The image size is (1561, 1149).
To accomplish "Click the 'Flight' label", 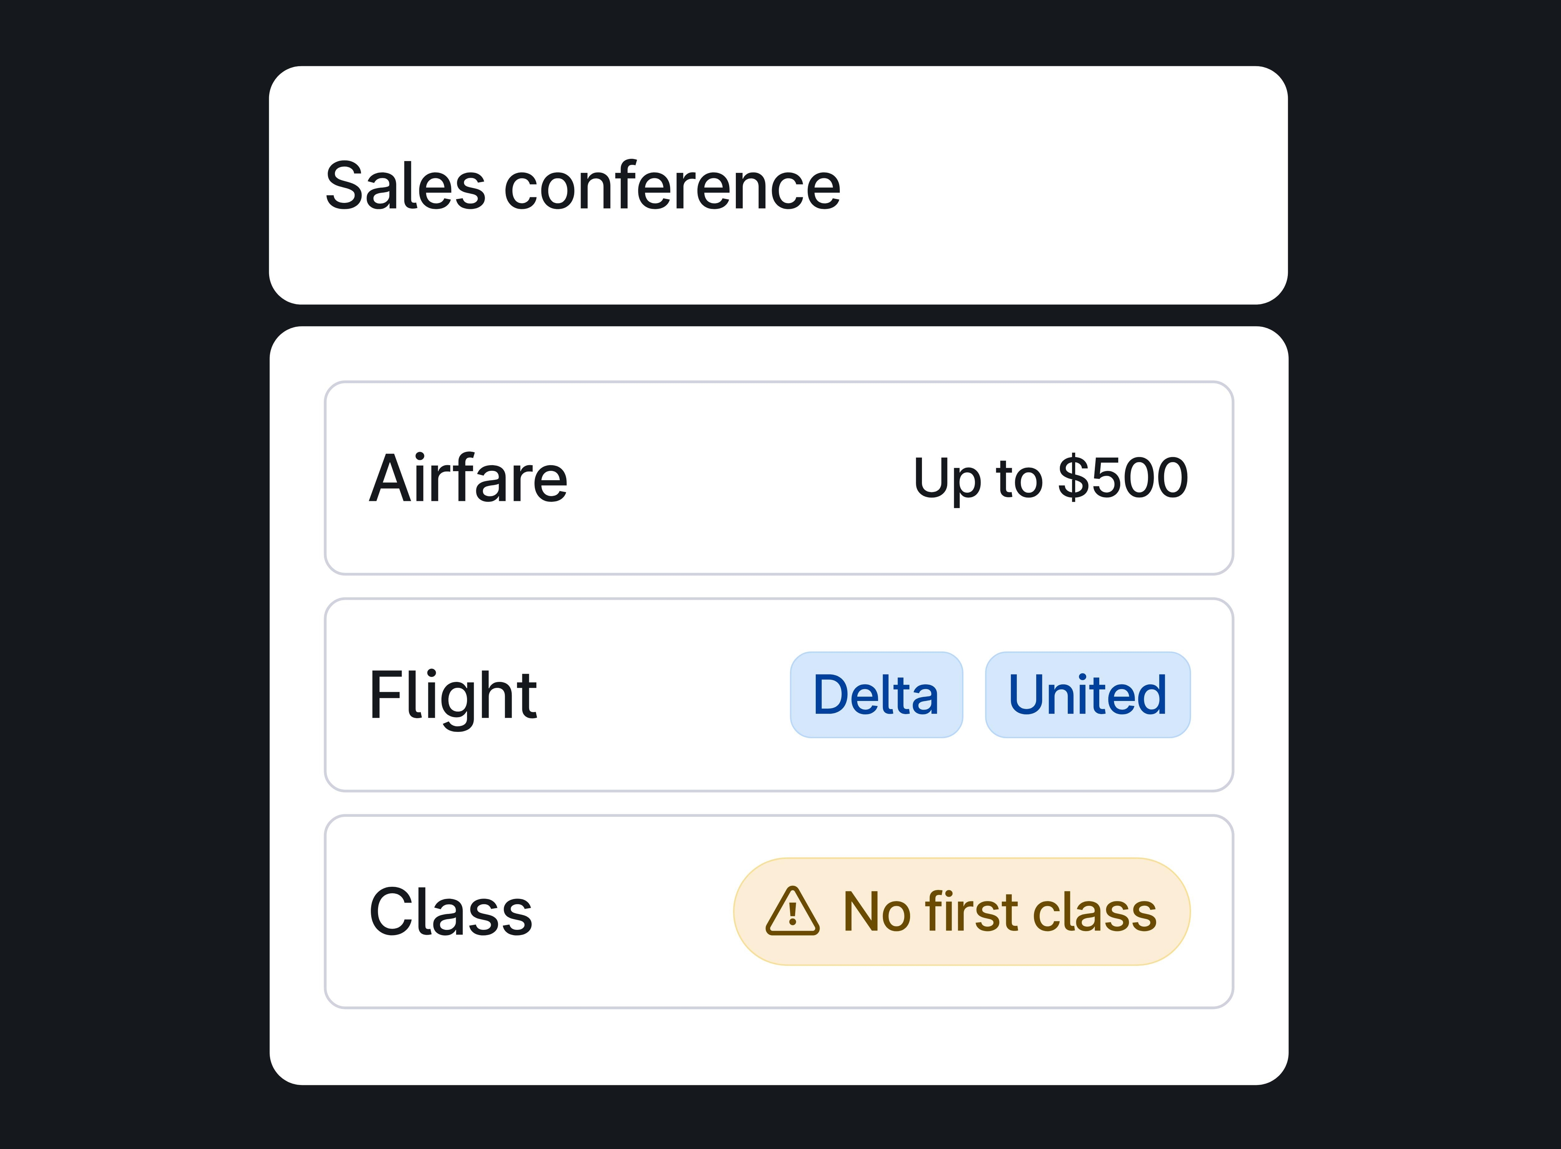I will 453,695.
